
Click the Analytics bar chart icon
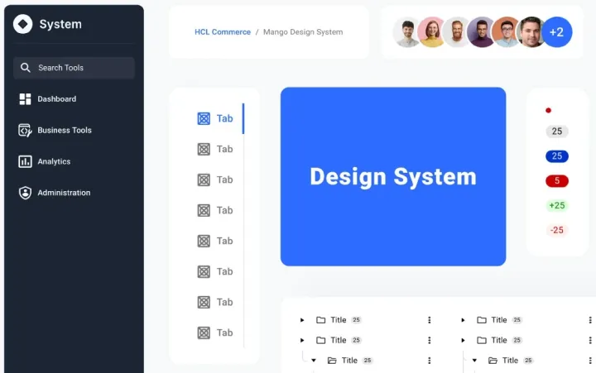[25, 161]
